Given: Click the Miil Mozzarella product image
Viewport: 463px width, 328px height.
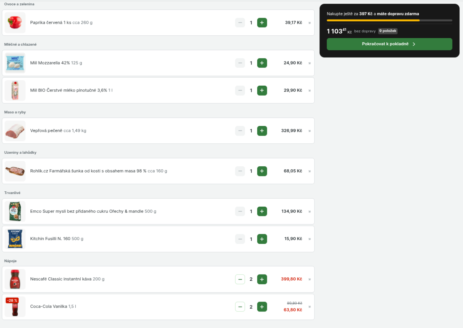Looking at the screenshot, I should coord(15,63).
